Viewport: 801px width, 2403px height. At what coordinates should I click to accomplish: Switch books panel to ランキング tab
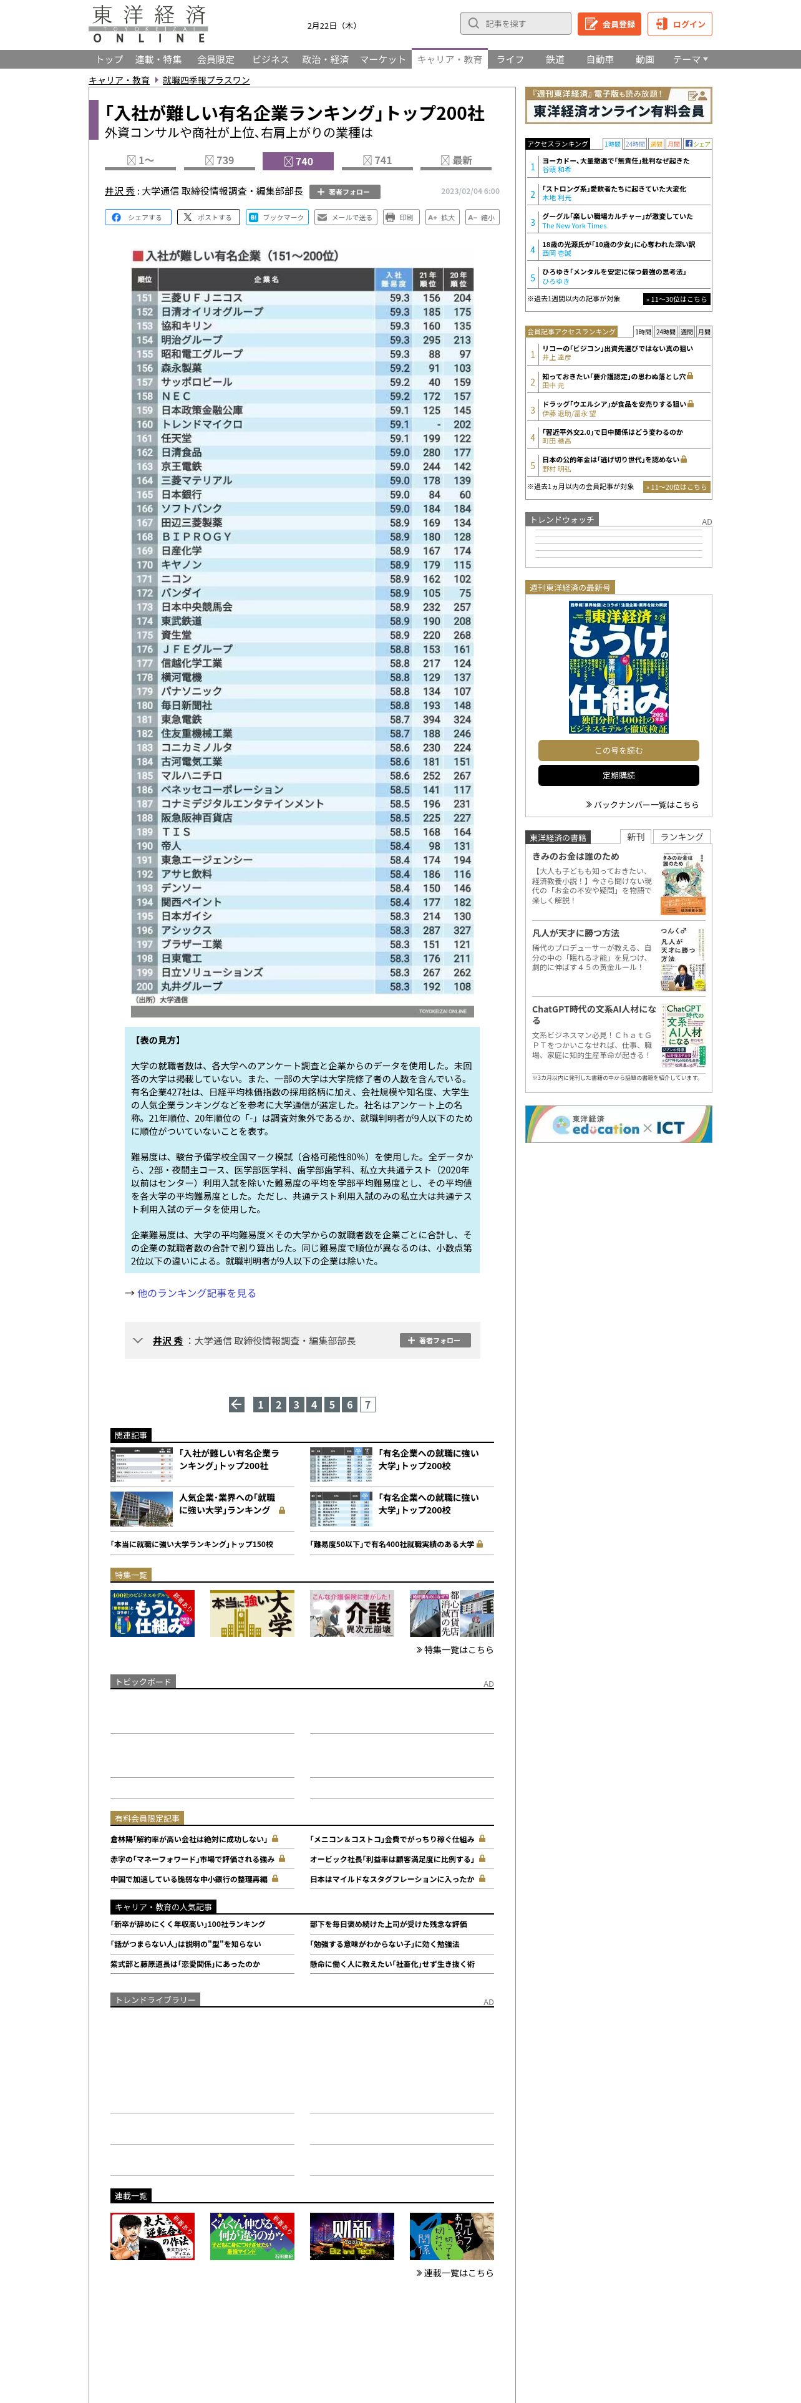(682, 837)
